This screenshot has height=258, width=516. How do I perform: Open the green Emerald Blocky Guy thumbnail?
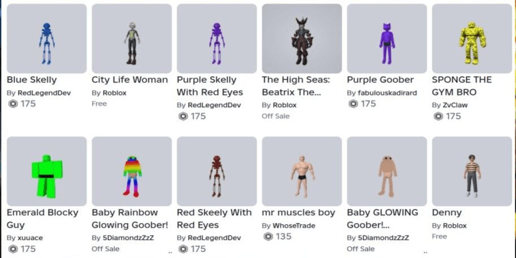click(x=47, y=171)
